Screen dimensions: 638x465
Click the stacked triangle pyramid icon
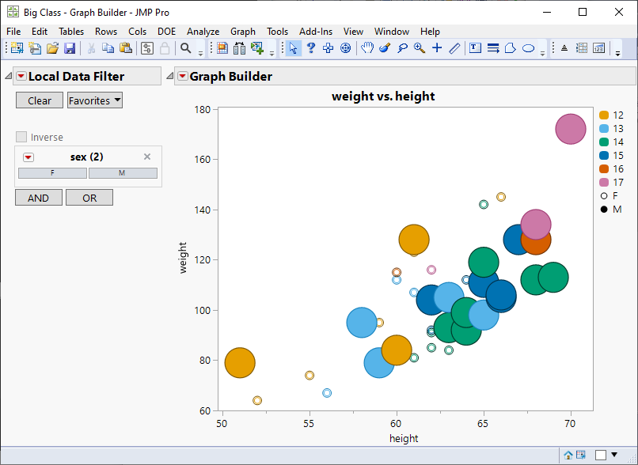(x=564, y=48)
